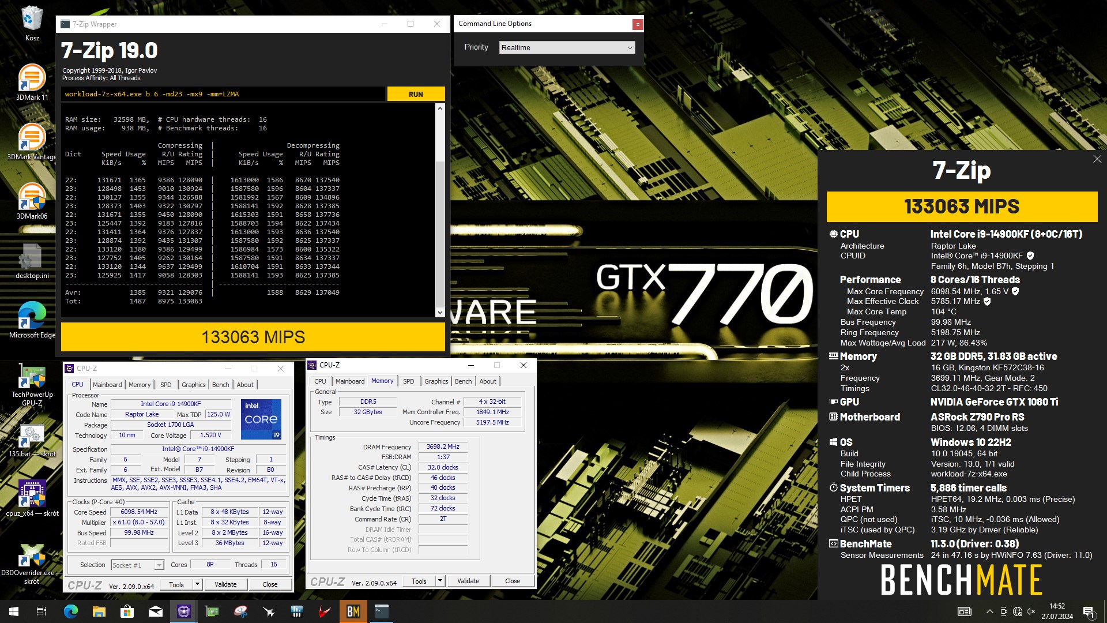Select Bench tab in CPU-Z Memory window
This screenshot has height=623, width=1107.
coord(464,381)
